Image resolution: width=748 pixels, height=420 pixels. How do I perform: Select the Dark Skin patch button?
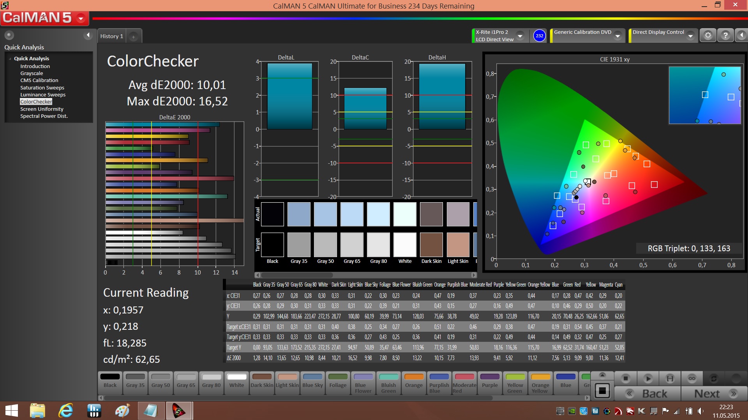pos(262,383)
